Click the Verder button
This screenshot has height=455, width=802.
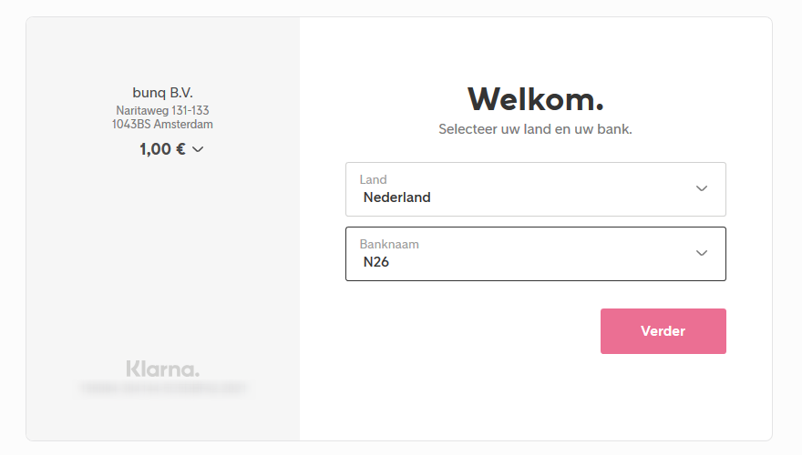pos(663,331)
